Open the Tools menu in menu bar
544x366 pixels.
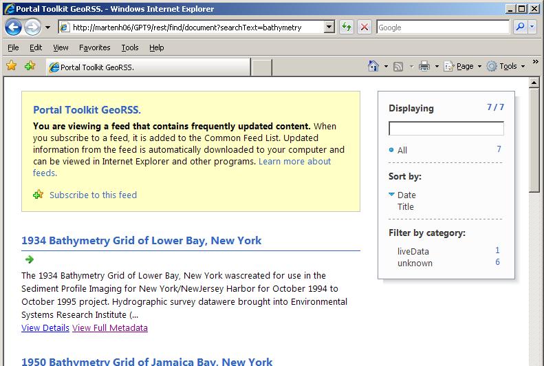coord(130,47)
